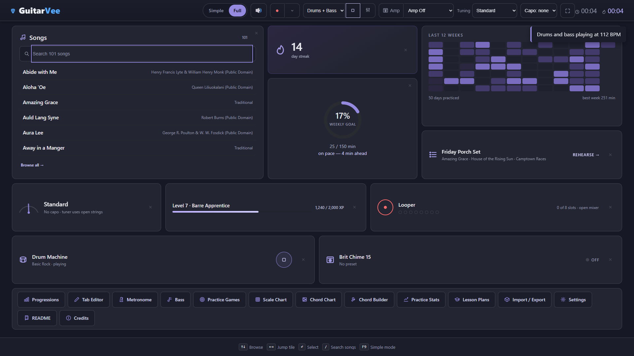Switch to Simple mode
This screenshot has height=356, width=634.
(x=216, y=11)
